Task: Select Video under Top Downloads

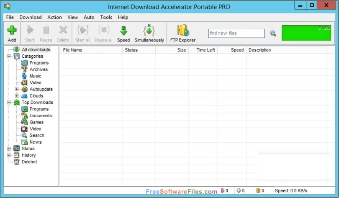Action: 36,129
